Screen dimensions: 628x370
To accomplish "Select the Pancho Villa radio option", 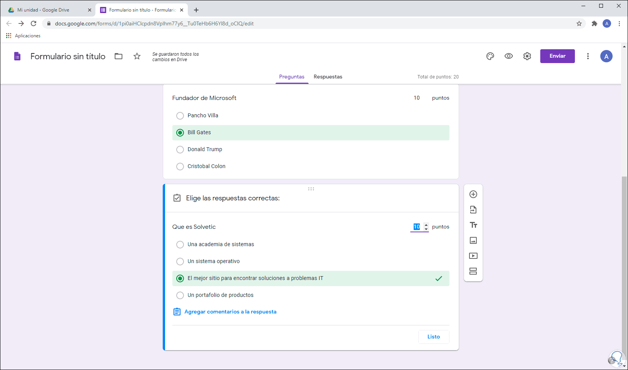I will [x=180, y=115].
